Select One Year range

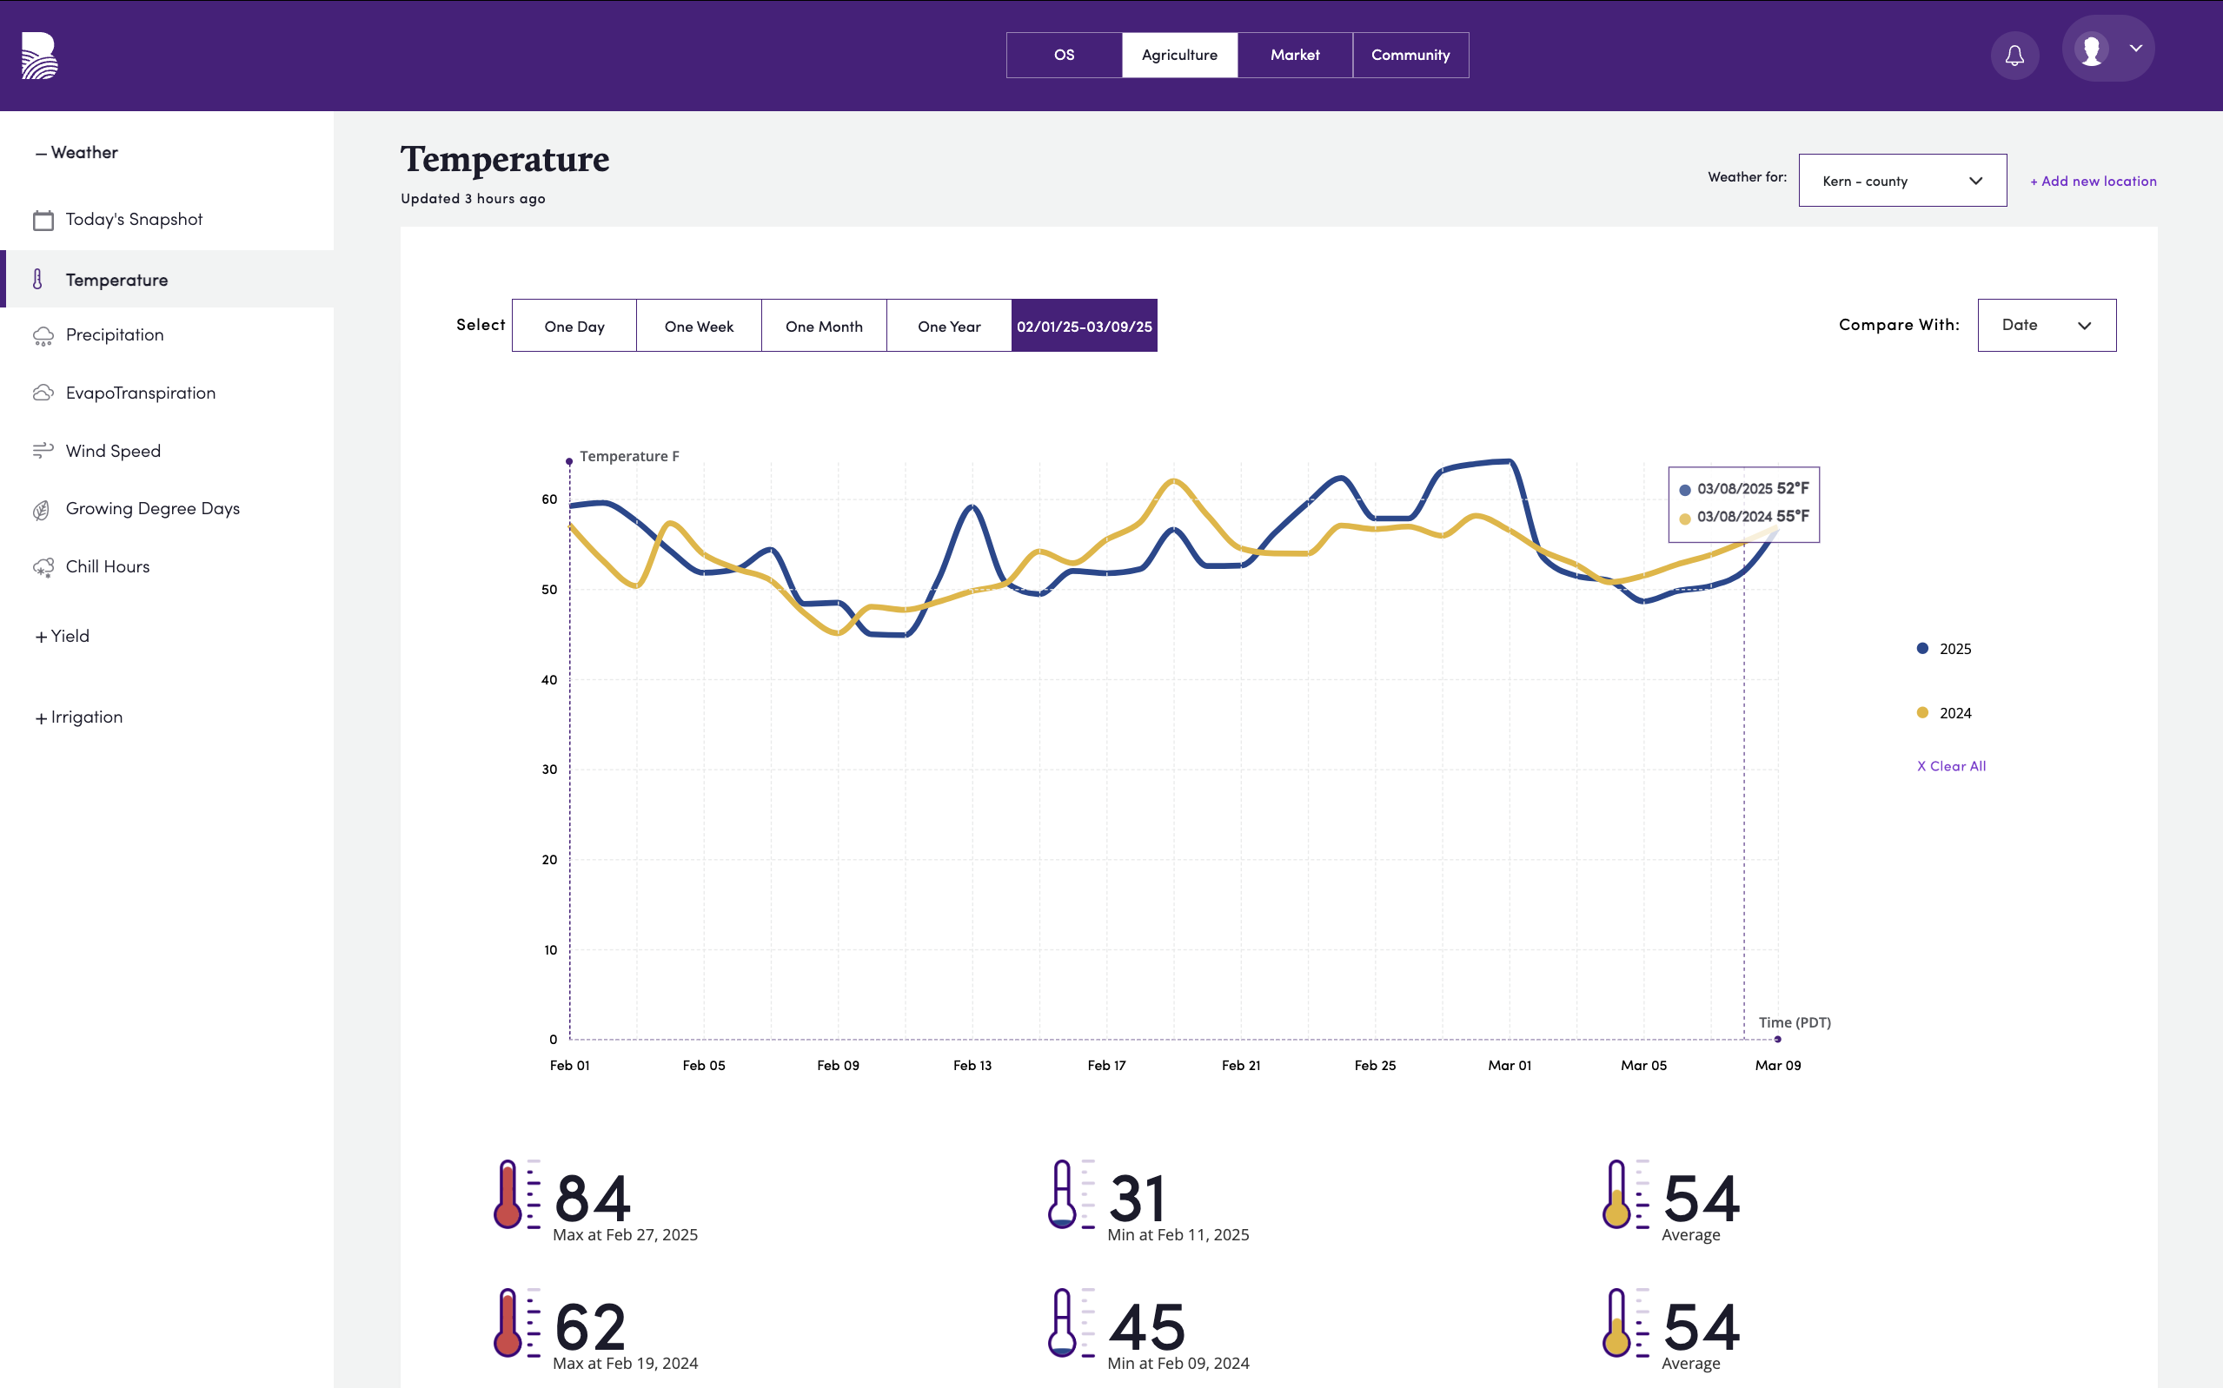pos(948,326)
